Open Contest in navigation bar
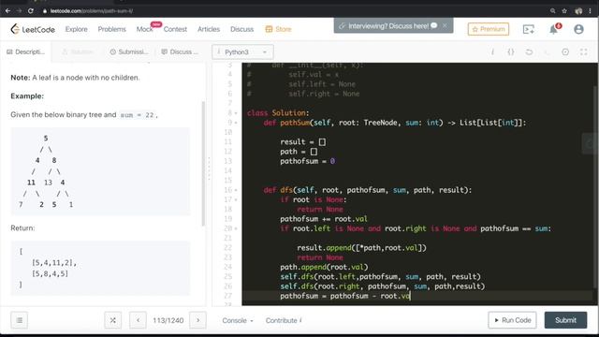599x337 pixels. (x=175, y=29)
